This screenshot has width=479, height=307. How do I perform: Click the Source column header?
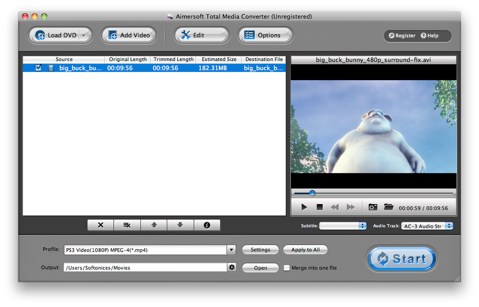[x=64, y=59]
